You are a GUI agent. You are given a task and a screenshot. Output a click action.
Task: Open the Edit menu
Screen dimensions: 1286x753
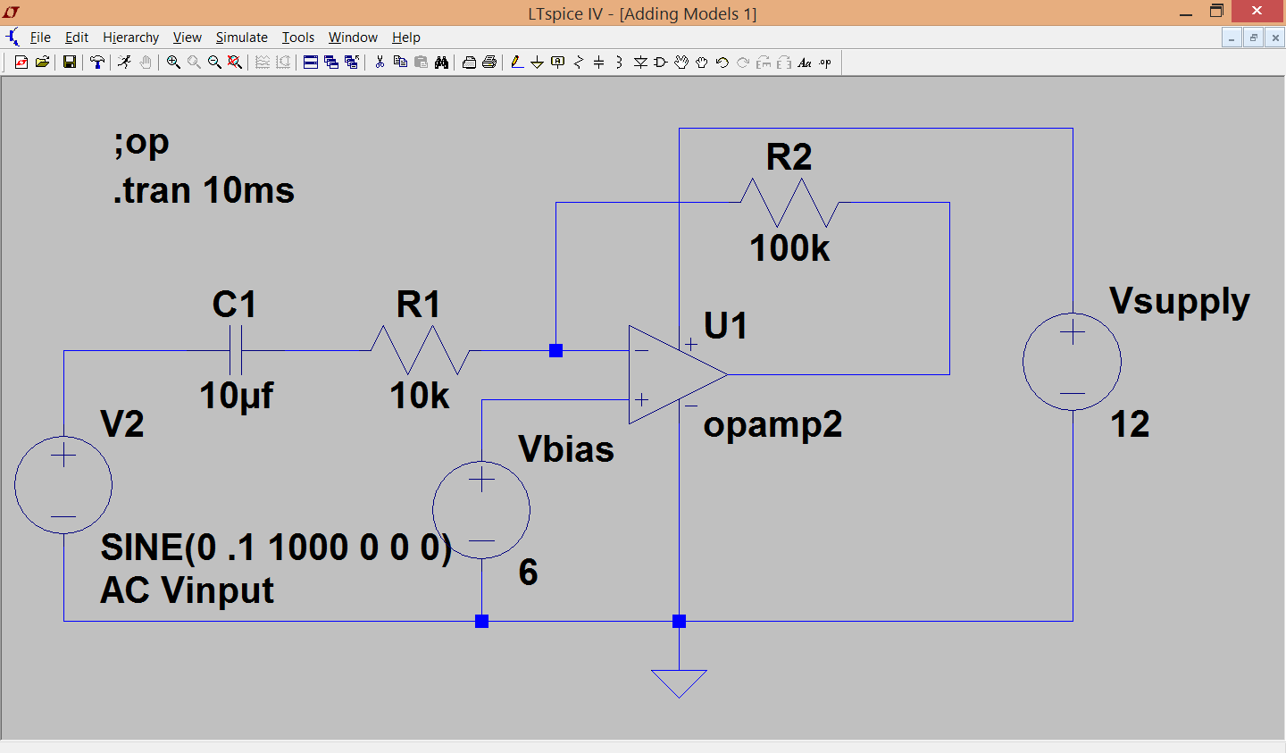(x=77, y=38)
